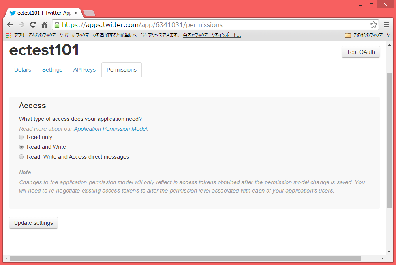Open the Chrome hamburger menu
Screen dimensions: 396x265
click(386, 25)
